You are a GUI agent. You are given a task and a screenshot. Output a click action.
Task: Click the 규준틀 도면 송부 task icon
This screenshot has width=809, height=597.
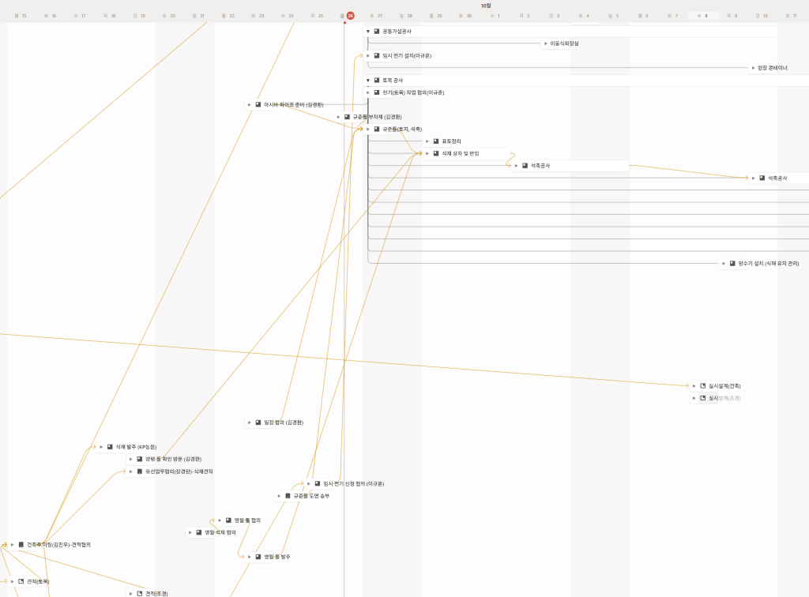tap(288, 496)
